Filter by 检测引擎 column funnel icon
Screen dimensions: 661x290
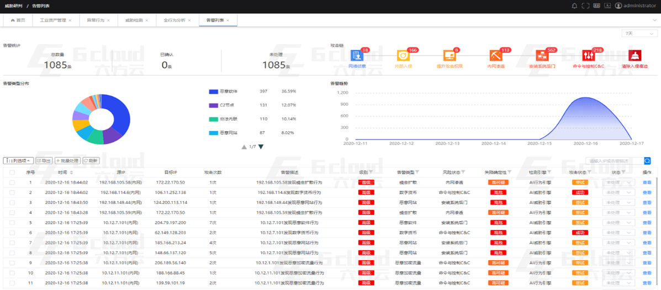pyautogui.click(x=549, y=172)
